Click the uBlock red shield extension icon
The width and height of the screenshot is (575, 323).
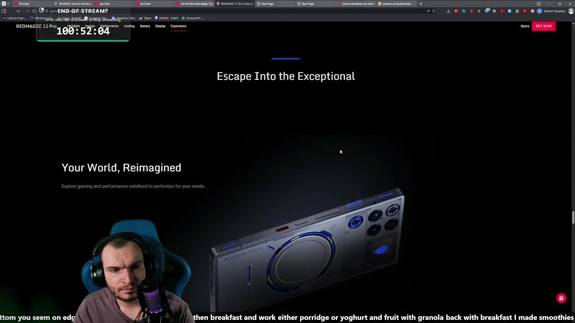pyautogui.click(x=471, y=11)
